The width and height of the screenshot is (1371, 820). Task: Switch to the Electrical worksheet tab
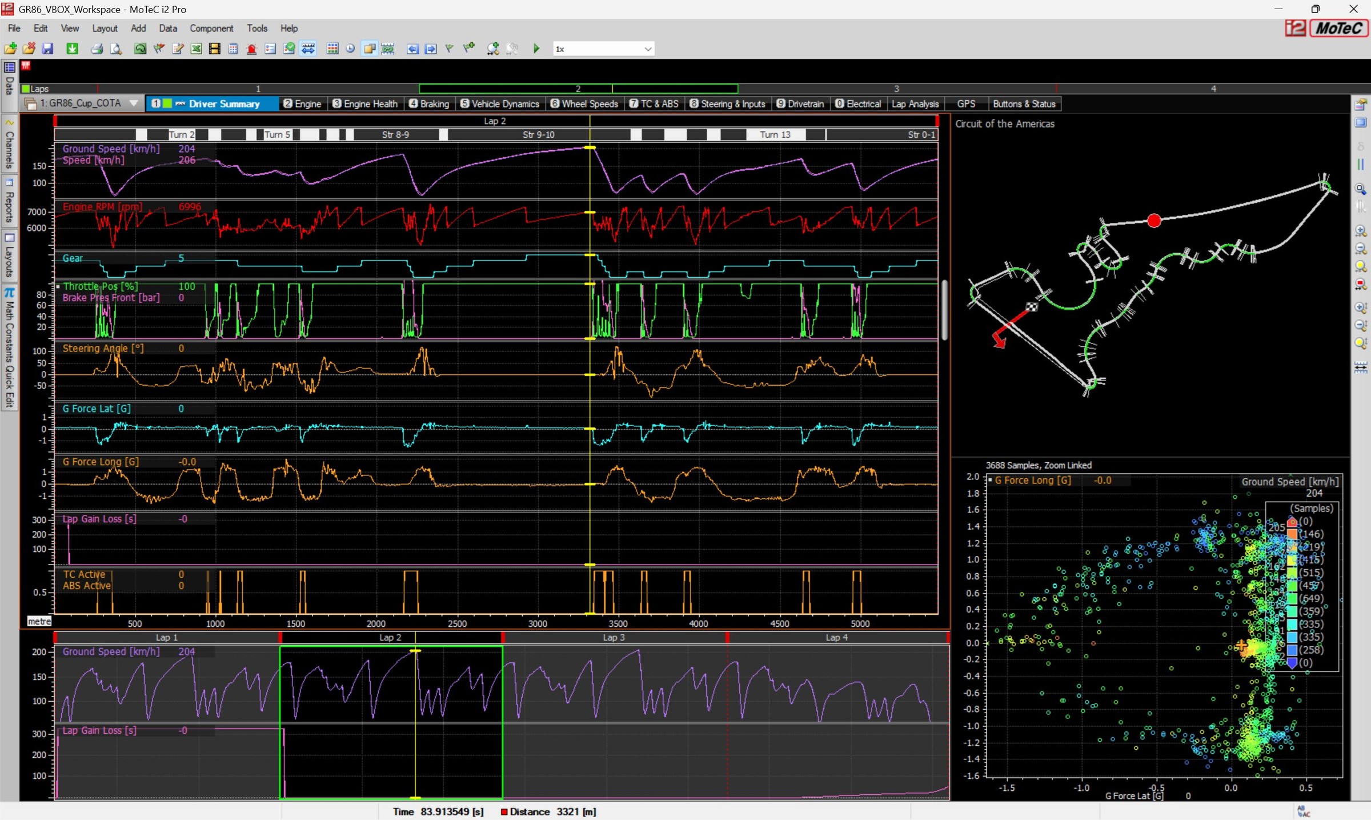coord(859,104)
